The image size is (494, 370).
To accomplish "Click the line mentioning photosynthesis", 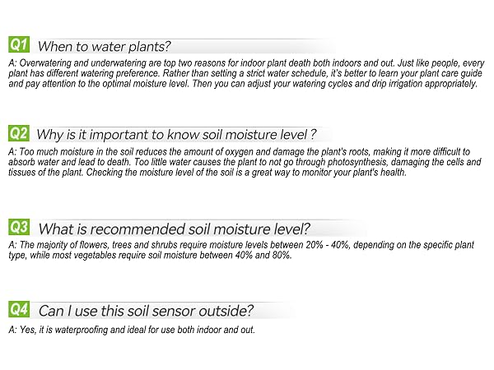I will click(x=245, y=162).
